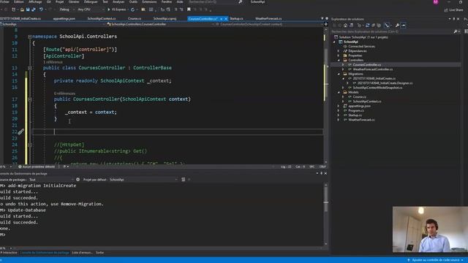Select SchoolApiContextModelSnapshot.cs in Solution Explorer
The image size is (468, 263).
point(377,88)
